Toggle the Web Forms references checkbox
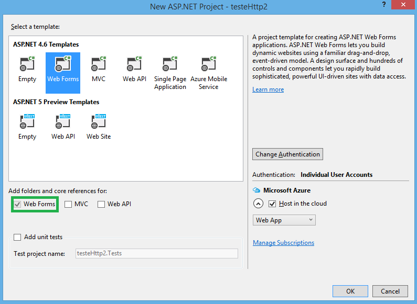Viewport: 417px width, 304px height. 17,204
